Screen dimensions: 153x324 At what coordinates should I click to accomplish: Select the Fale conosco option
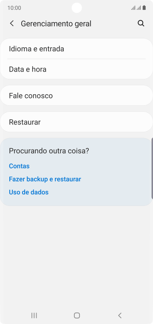point(76,95)
